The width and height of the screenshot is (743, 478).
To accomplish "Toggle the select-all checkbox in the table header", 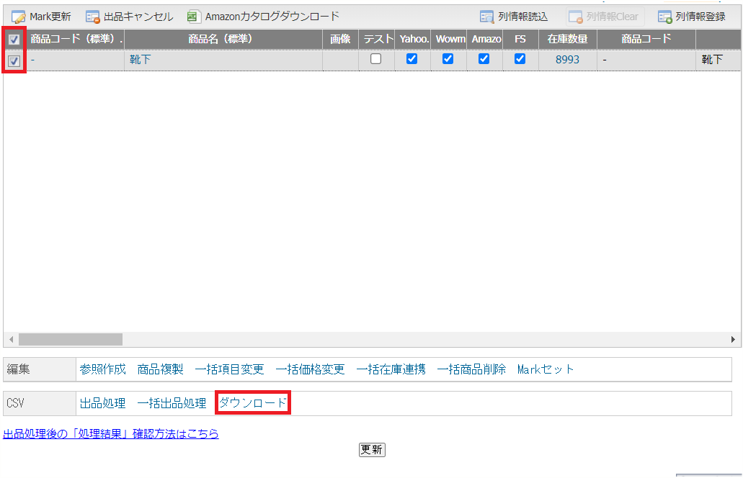I will [14, 40].
